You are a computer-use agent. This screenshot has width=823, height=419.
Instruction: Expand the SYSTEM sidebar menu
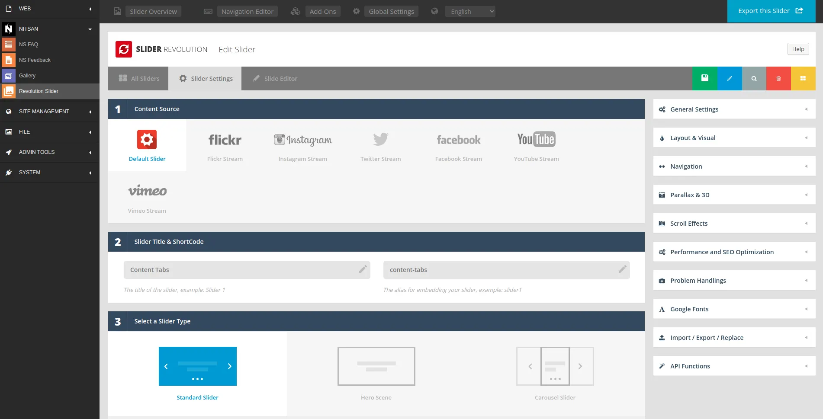(50, 173)
